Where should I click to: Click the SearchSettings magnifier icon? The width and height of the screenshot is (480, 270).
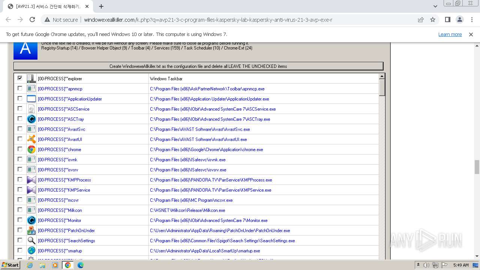click(31, 241)
